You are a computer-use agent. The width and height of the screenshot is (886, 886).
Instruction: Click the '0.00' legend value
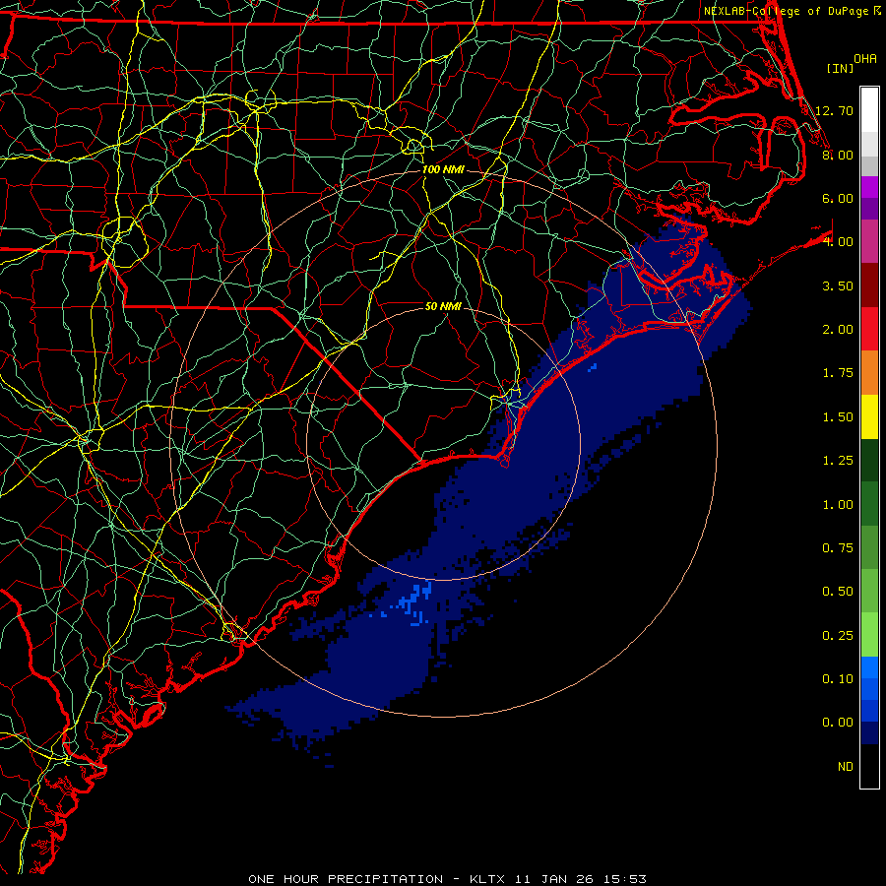pyautogui.click(x=838, y=723)
